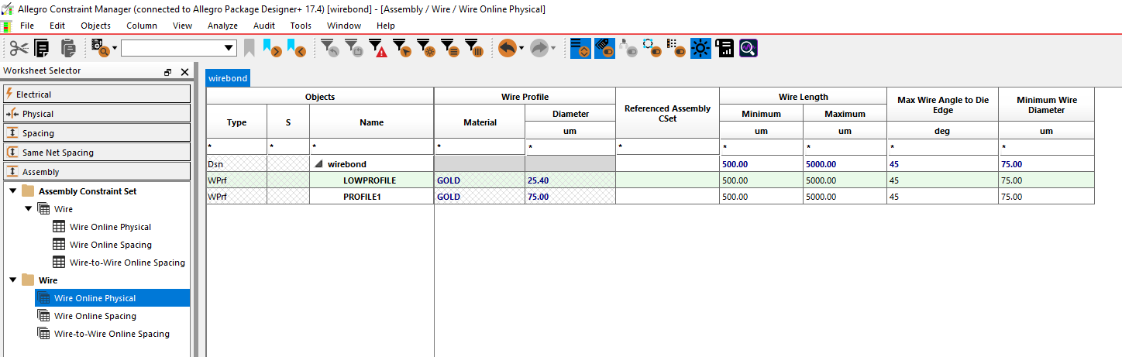Select Wire Online Physical under Assembly Constraint Set

tap(110, 227)
